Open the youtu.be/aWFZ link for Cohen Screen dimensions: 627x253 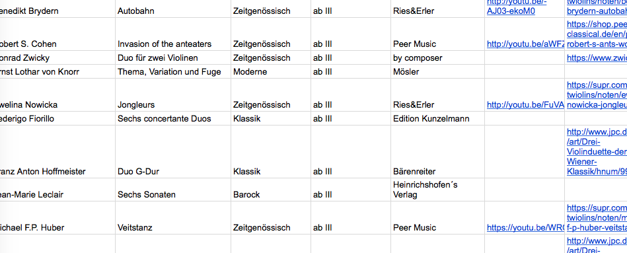tap(525, 44)
